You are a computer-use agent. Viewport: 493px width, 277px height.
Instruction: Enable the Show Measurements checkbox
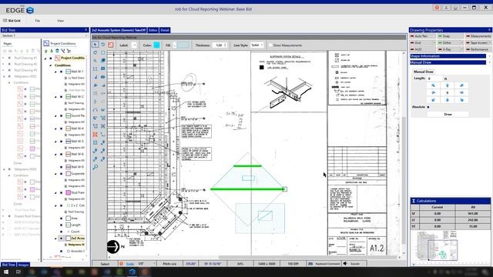[270, 45]
